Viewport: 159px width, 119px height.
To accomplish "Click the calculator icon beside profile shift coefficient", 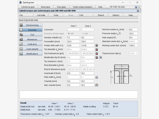I will coord(97,45).
